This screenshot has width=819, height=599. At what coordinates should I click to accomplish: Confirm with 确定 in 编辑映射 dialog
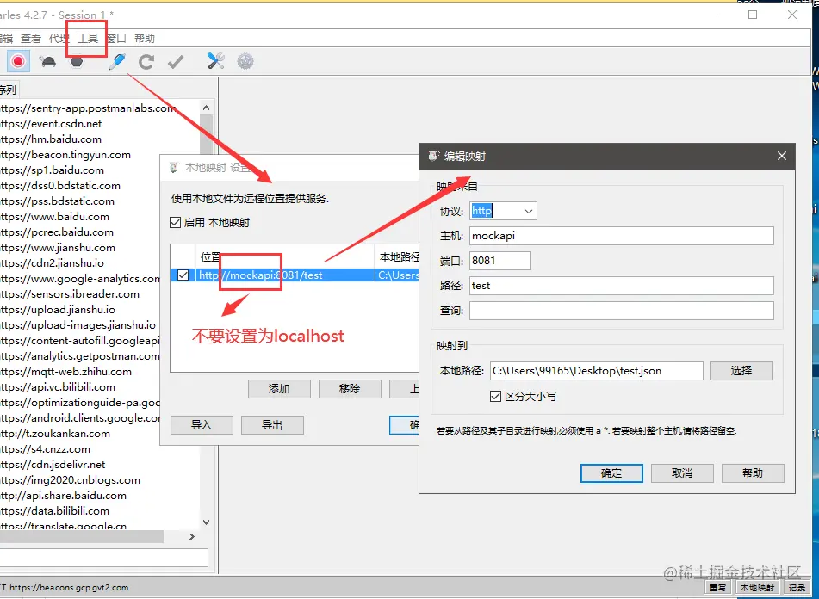coord(611,473)
